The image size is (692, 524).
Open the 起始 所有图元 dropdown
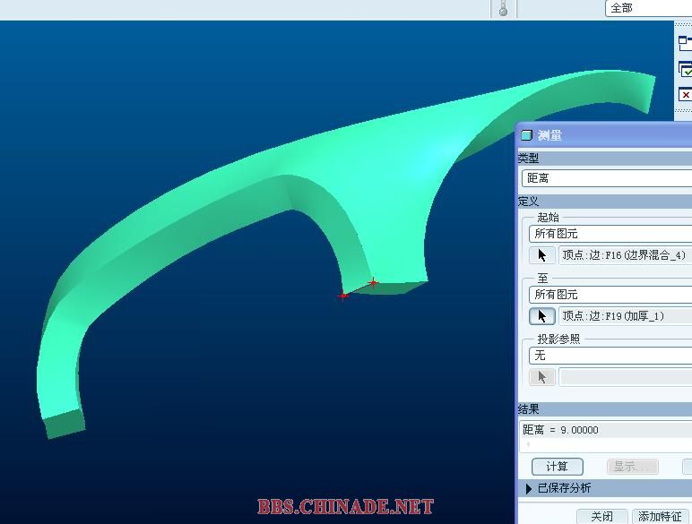610,234
